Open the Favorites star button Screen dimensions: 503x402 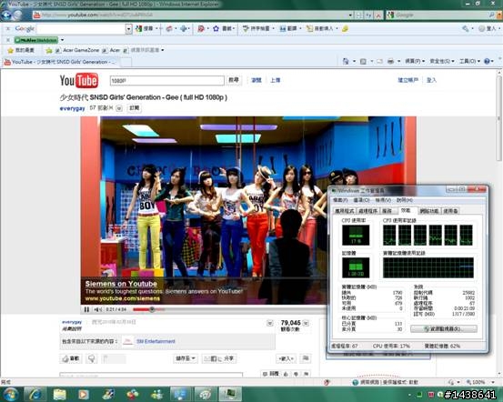tap(21, 50)
